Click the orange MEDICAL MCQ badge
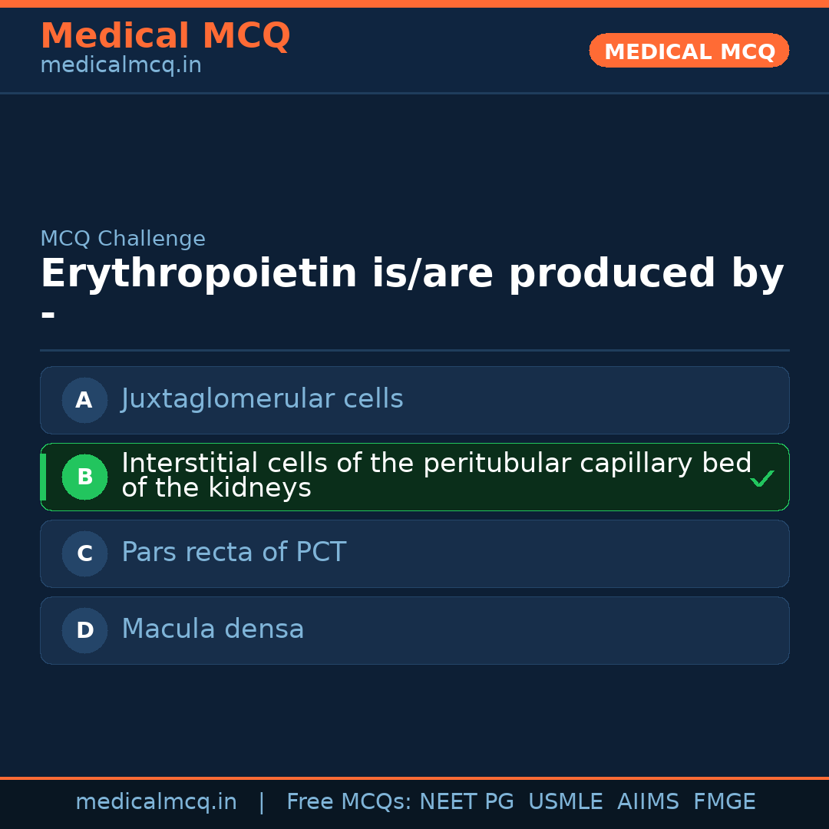The width and height of the screenshot is (829, 829). [x=689, y=51]
